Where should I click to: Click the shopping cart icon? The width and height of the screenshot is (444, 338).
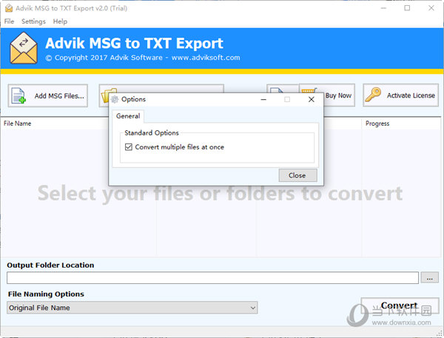point(309,90)
